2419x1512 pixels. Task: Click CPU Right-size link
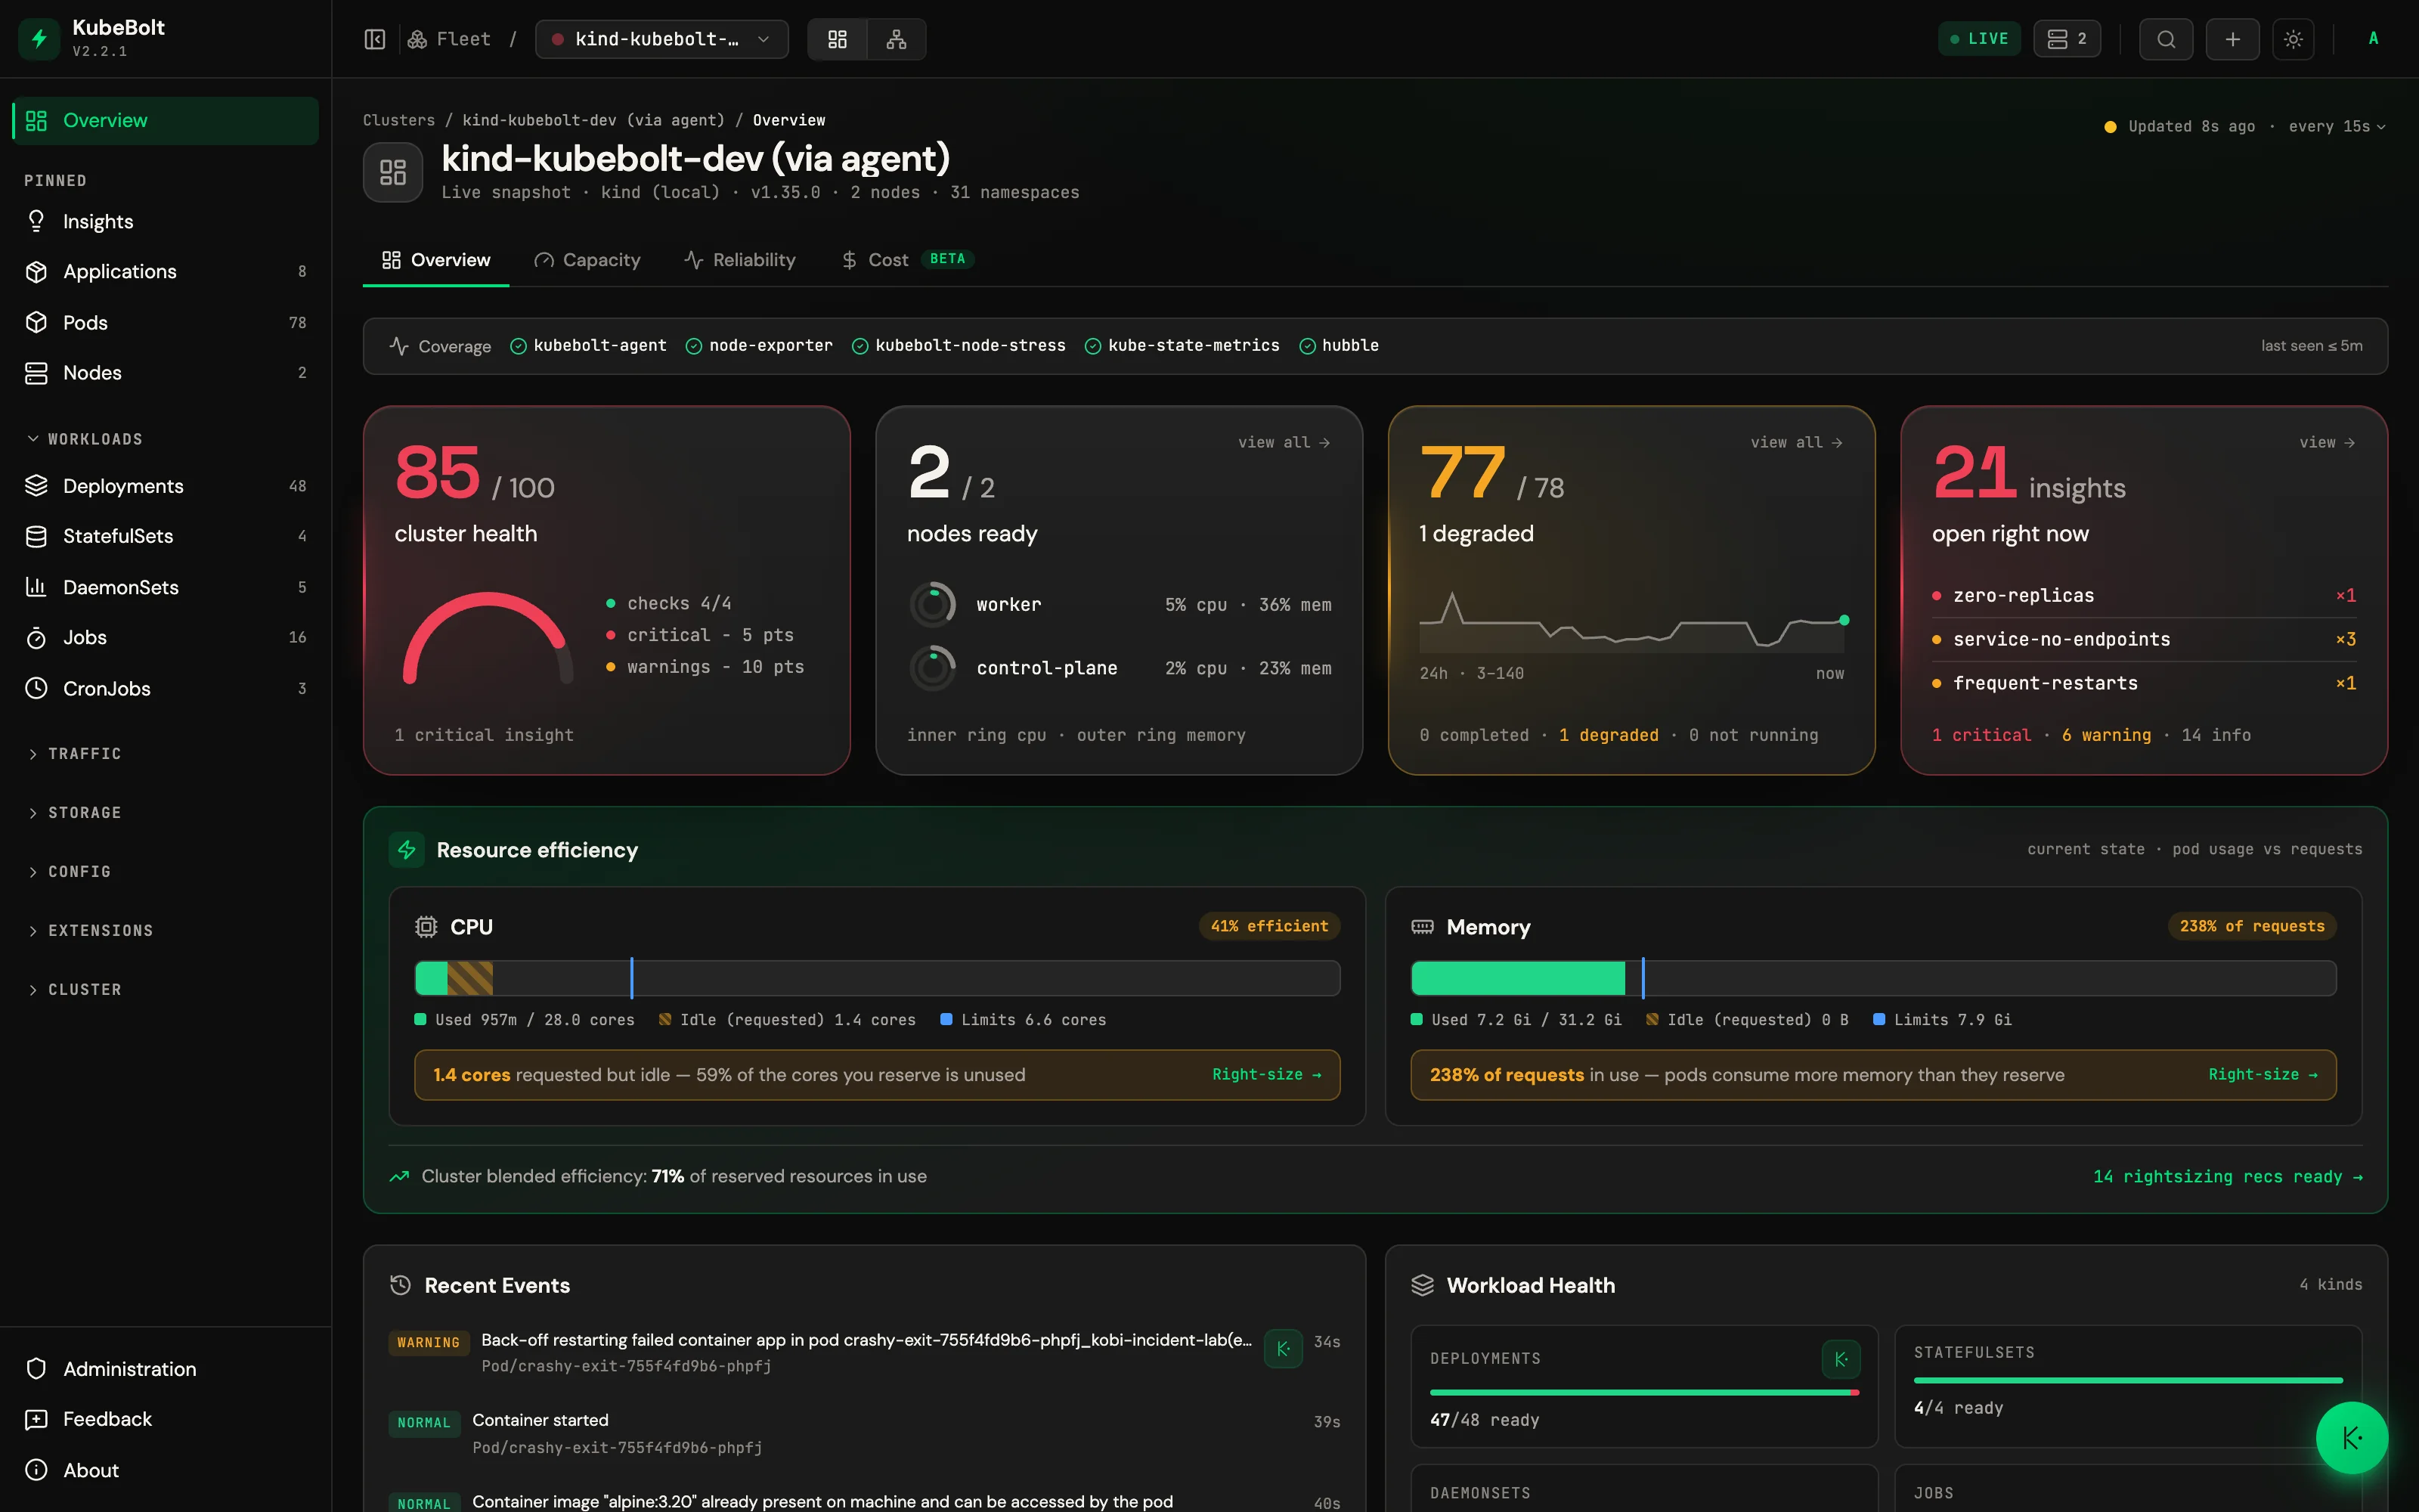pos(1266,1074)
